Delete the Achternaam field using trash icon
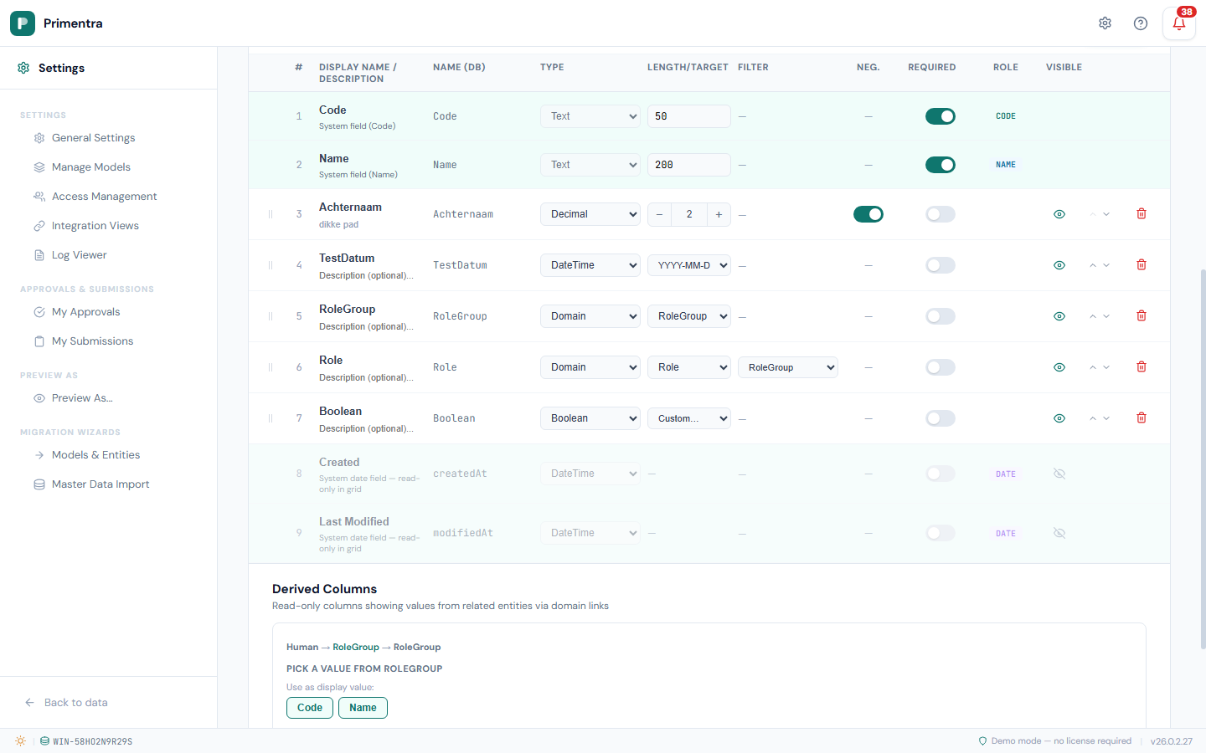This screenshot has width=1206, height=753. pos(1141,214)
